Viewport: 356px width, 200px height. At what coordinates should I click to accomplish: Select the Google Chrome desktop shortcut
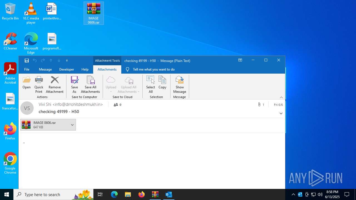click(x=10, y=163)
